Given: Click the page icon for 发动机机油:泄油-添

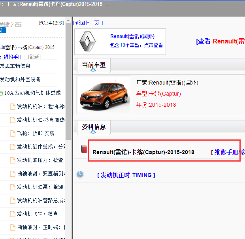Looking at the screenshot, I should coord(13,107).
